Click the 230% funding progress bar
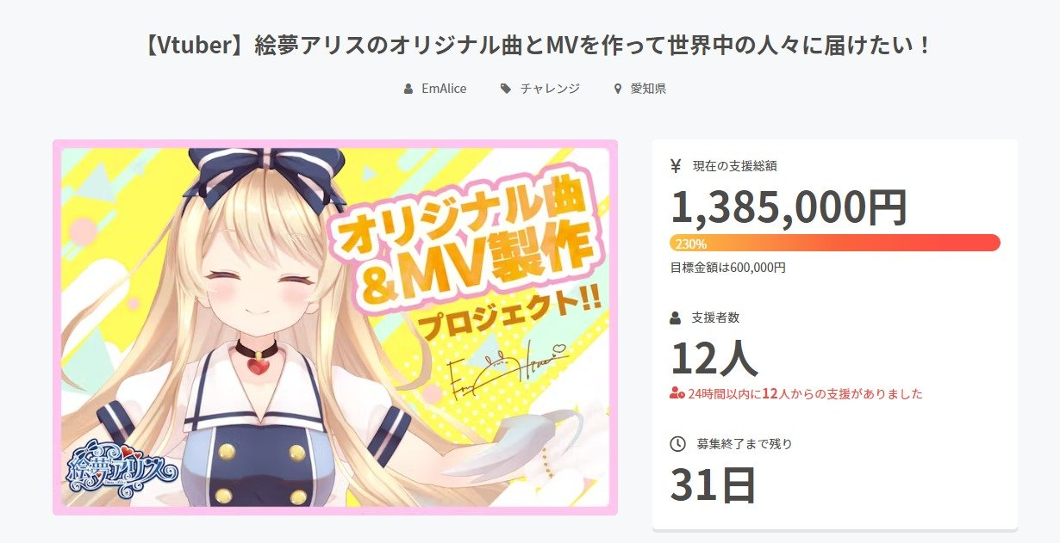 tap(835, 243)
